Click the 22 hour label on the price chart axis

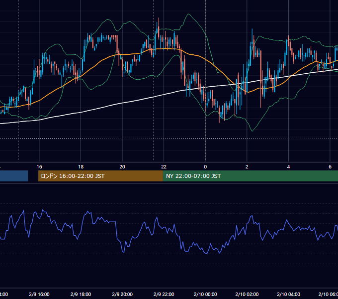[164, 167]
